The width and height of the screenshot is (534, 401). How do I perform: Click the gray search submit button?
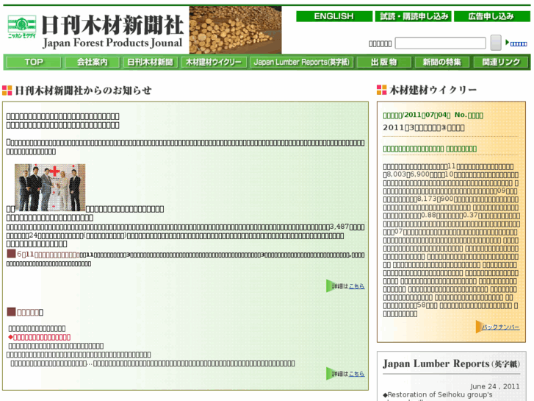click(x=496, y=43)
